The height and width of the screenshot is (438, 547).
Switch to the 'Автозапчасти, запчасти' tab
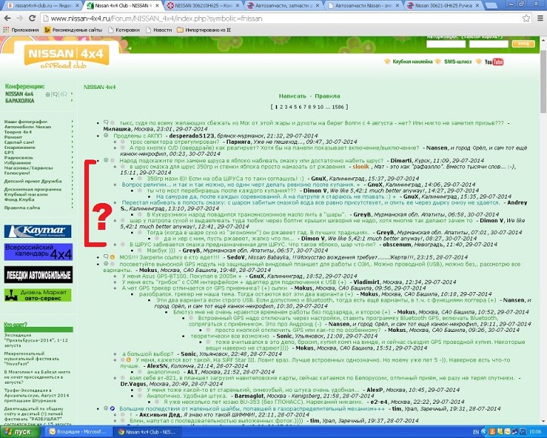[283, 6]
